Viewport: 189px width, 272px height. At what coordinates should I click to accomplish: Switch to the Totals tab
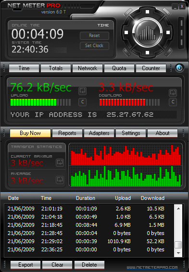coord(56,68)
